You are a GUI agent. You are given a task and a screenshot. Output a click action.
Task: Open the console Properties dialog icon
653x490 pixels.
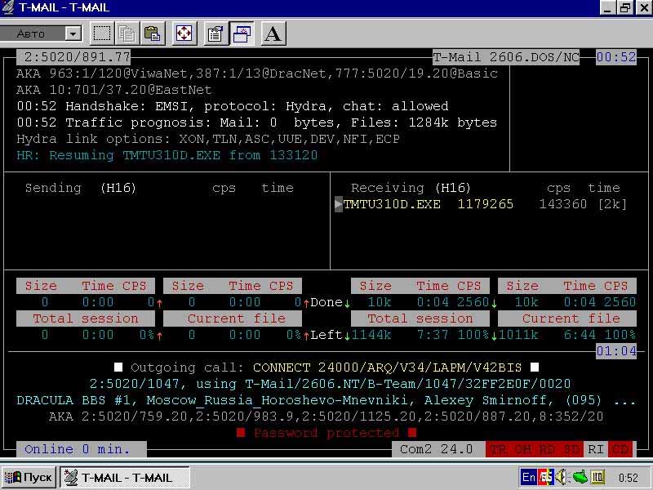215,33
